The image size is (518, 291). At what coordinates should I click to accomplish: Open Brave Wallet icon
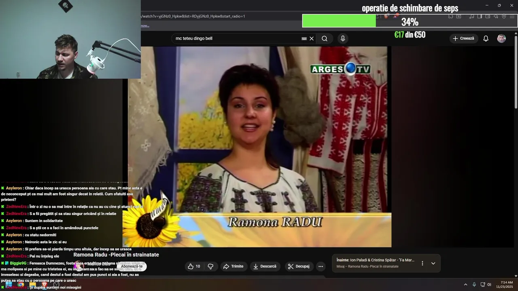click(x=488, y=16)
